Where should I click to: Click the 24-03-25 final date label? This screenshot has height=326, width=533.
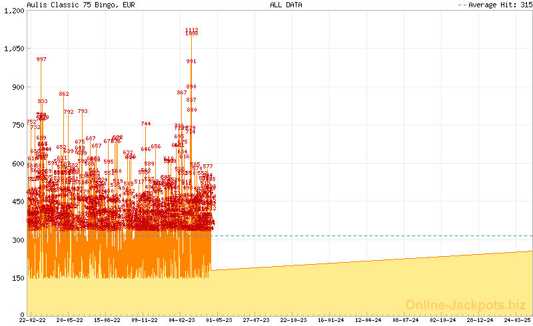click(x=518, y=320)
